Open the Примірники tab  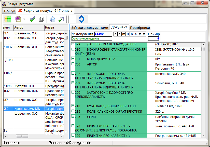pyautogui.click(x=140, y=28)
